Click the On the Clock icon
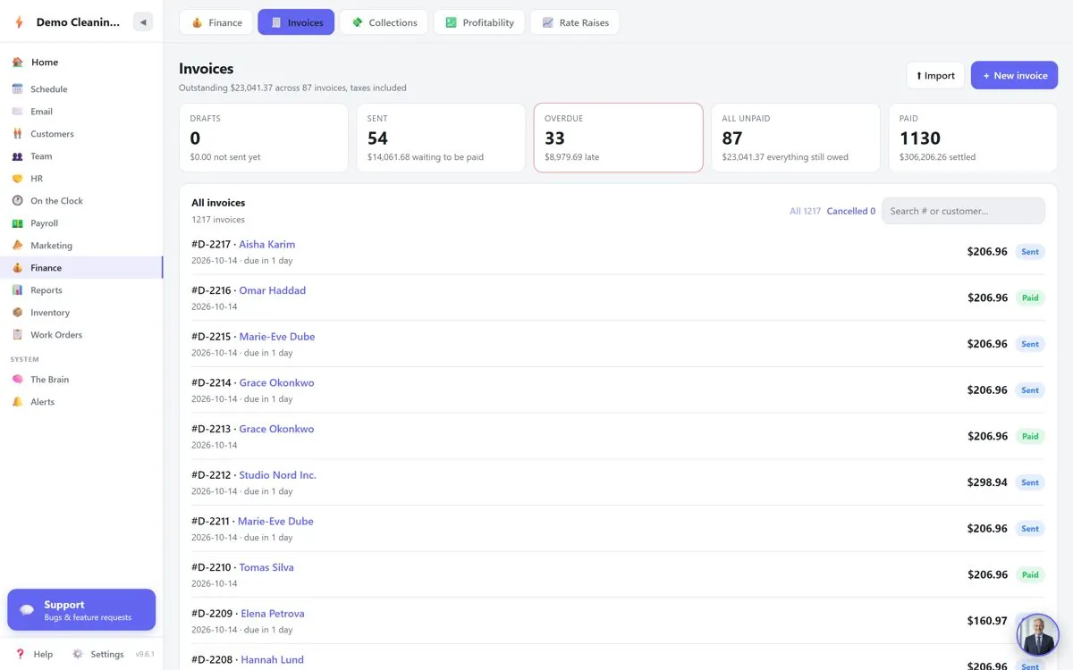Image resolution: width=1073 pixels, height=670 pixels. coord(17,201)
